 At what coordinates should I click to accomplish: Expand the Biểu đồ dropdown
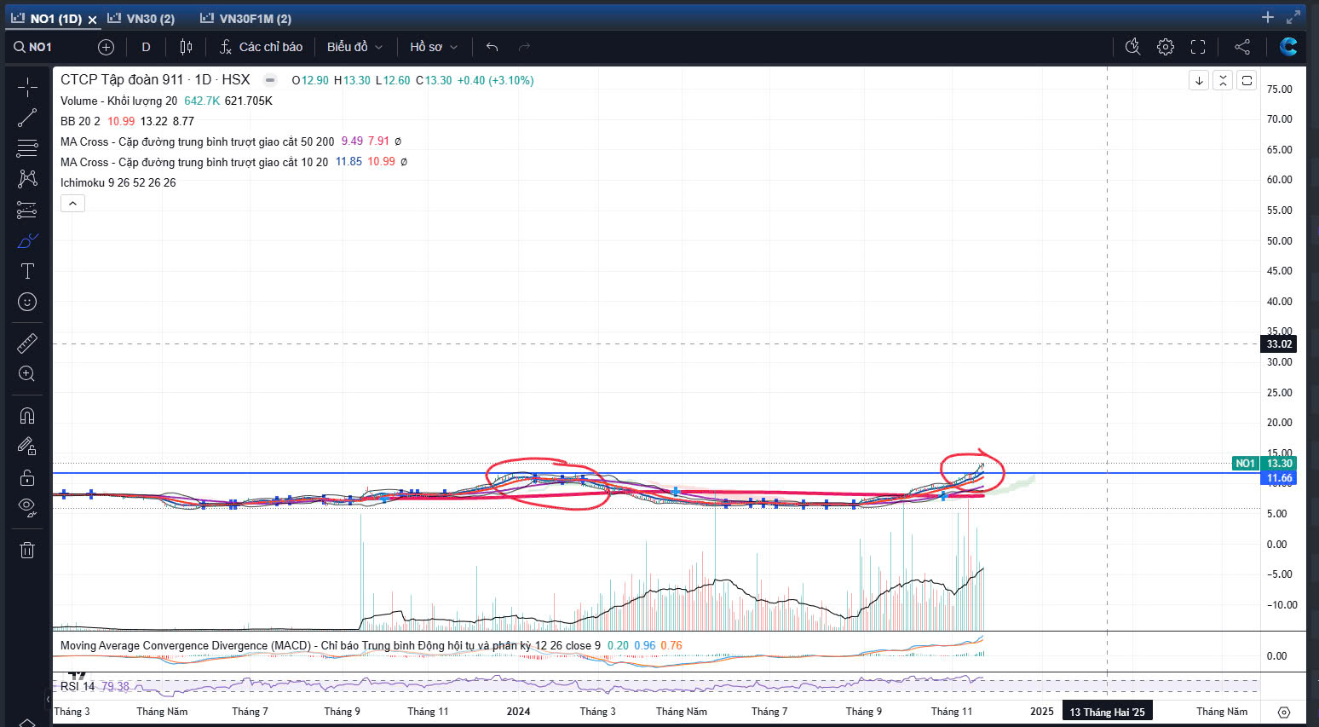click(x=354, y=47)
